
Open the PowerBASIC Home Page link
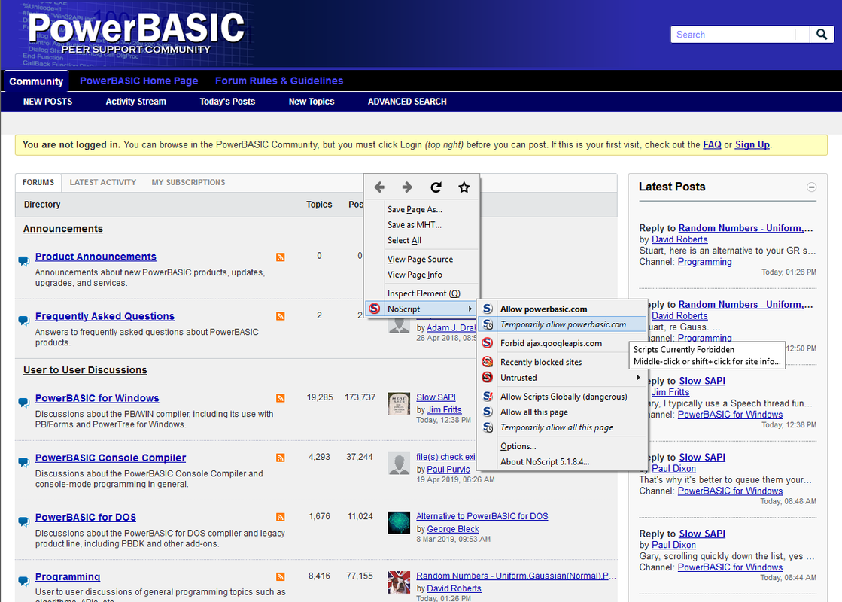point(139,81)
